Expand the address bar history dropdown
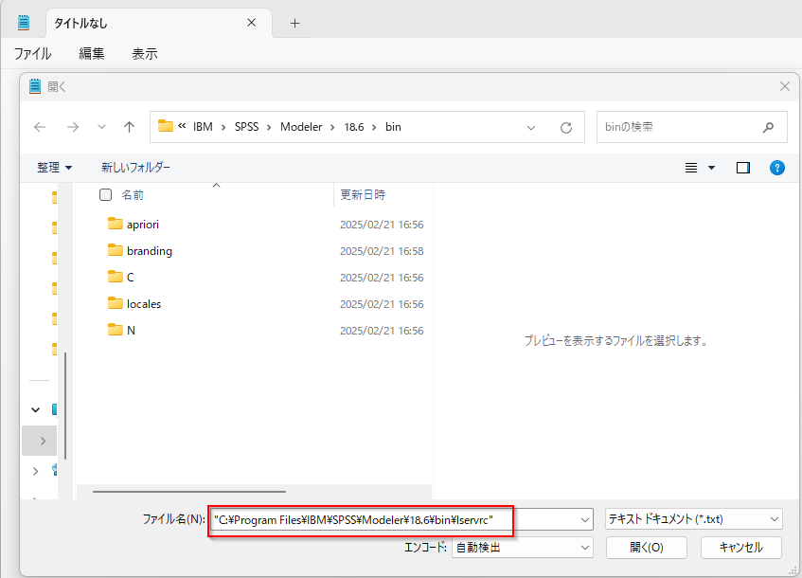Screen dimensions: 802x578 tap(531, 128)
